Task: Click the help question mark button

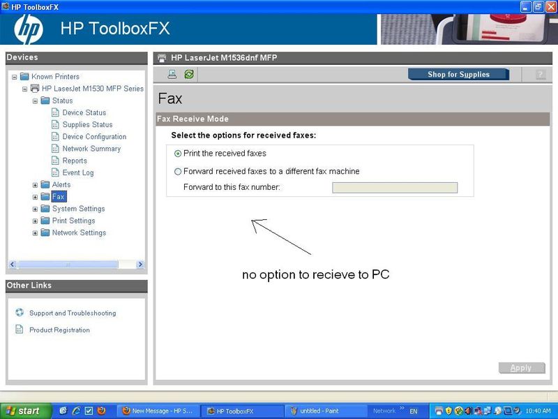Action: [x=541, y=75]
